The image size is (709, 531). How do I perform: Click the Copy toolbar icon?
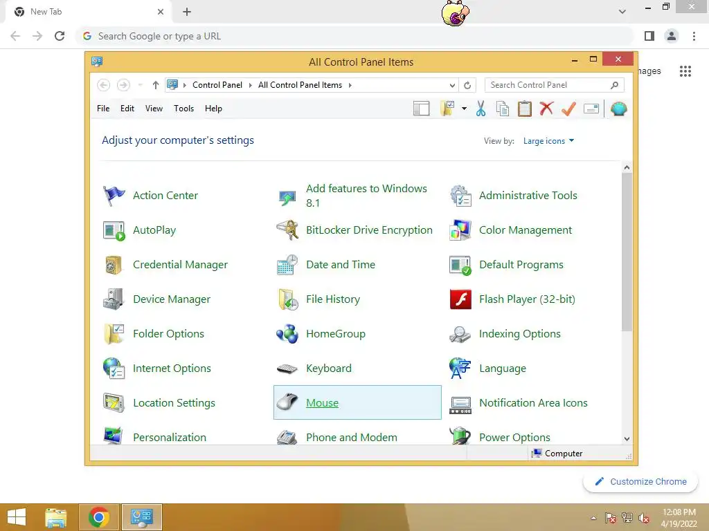click(x=503, y=109)
